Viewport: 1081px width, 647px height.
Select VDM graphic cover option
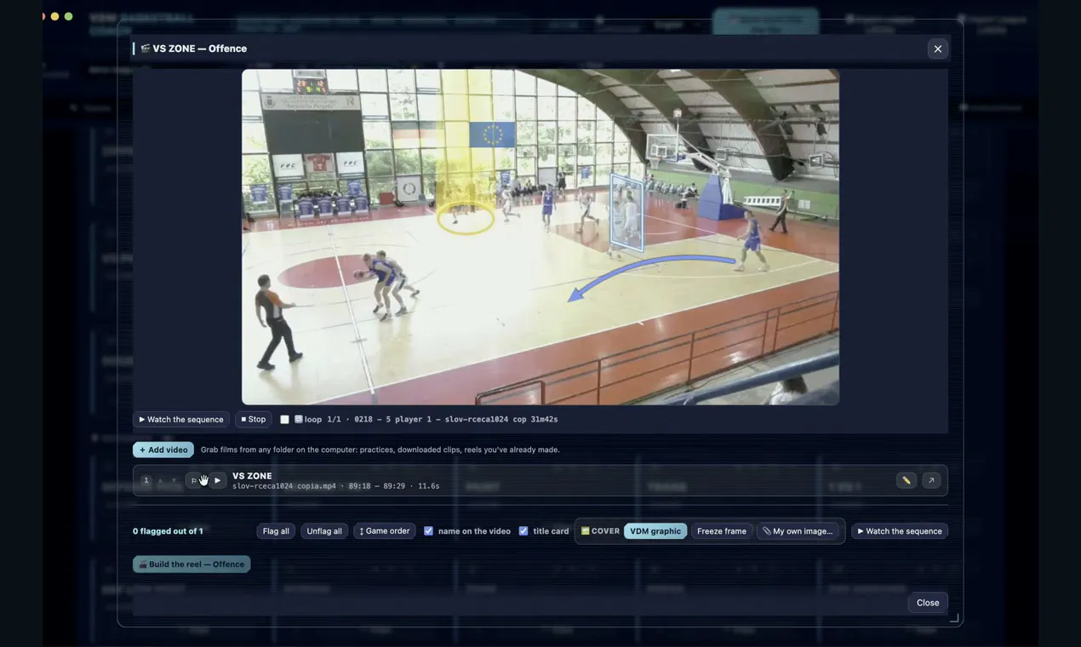click(x=655, y=531)
